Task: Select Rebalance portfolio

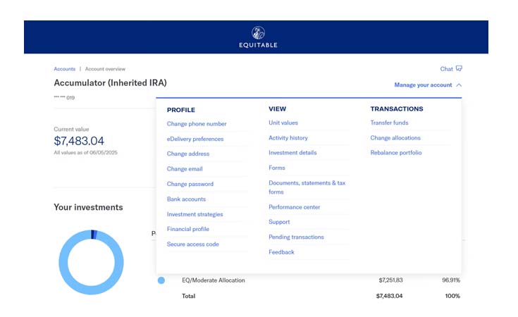Action: [x=396, y=153]
